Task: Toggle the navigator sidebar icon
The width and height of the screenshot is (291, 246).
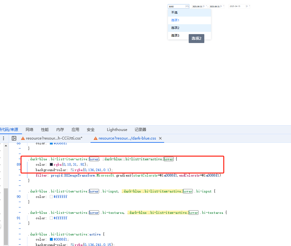Action: pyautogui.click(x=14, y=138)
